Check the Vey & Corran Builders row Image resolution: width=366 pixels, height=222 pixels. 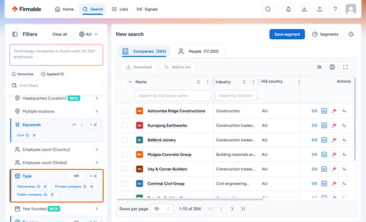click(124, 169)
